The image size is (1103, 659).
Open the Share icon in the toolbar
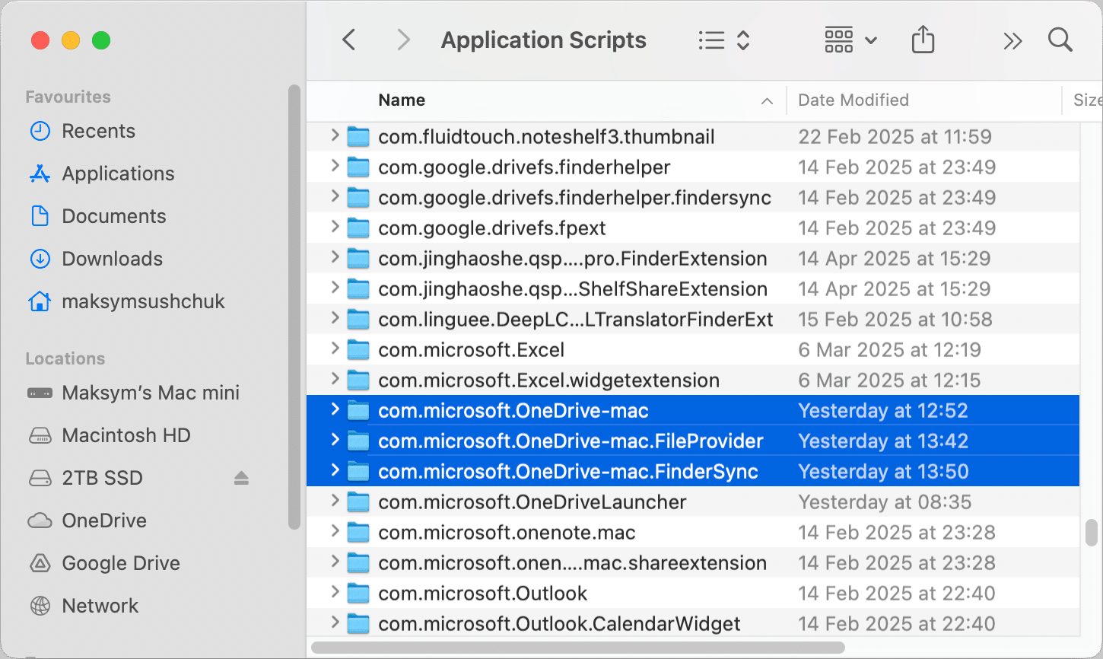coord(923,40)
